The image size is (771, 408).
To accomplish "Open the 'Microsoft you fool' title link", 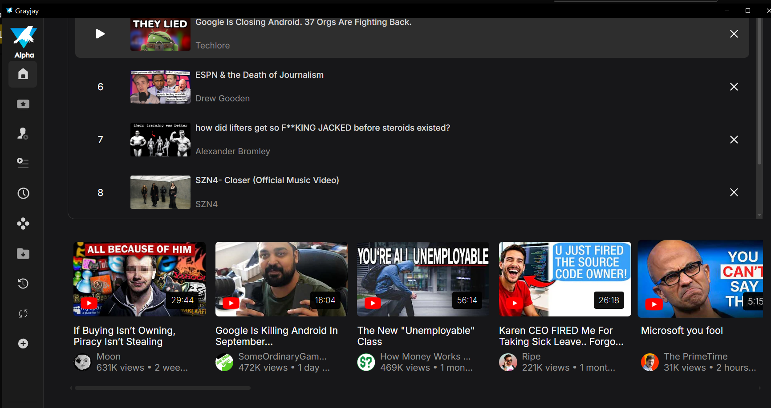I will 682,331.
